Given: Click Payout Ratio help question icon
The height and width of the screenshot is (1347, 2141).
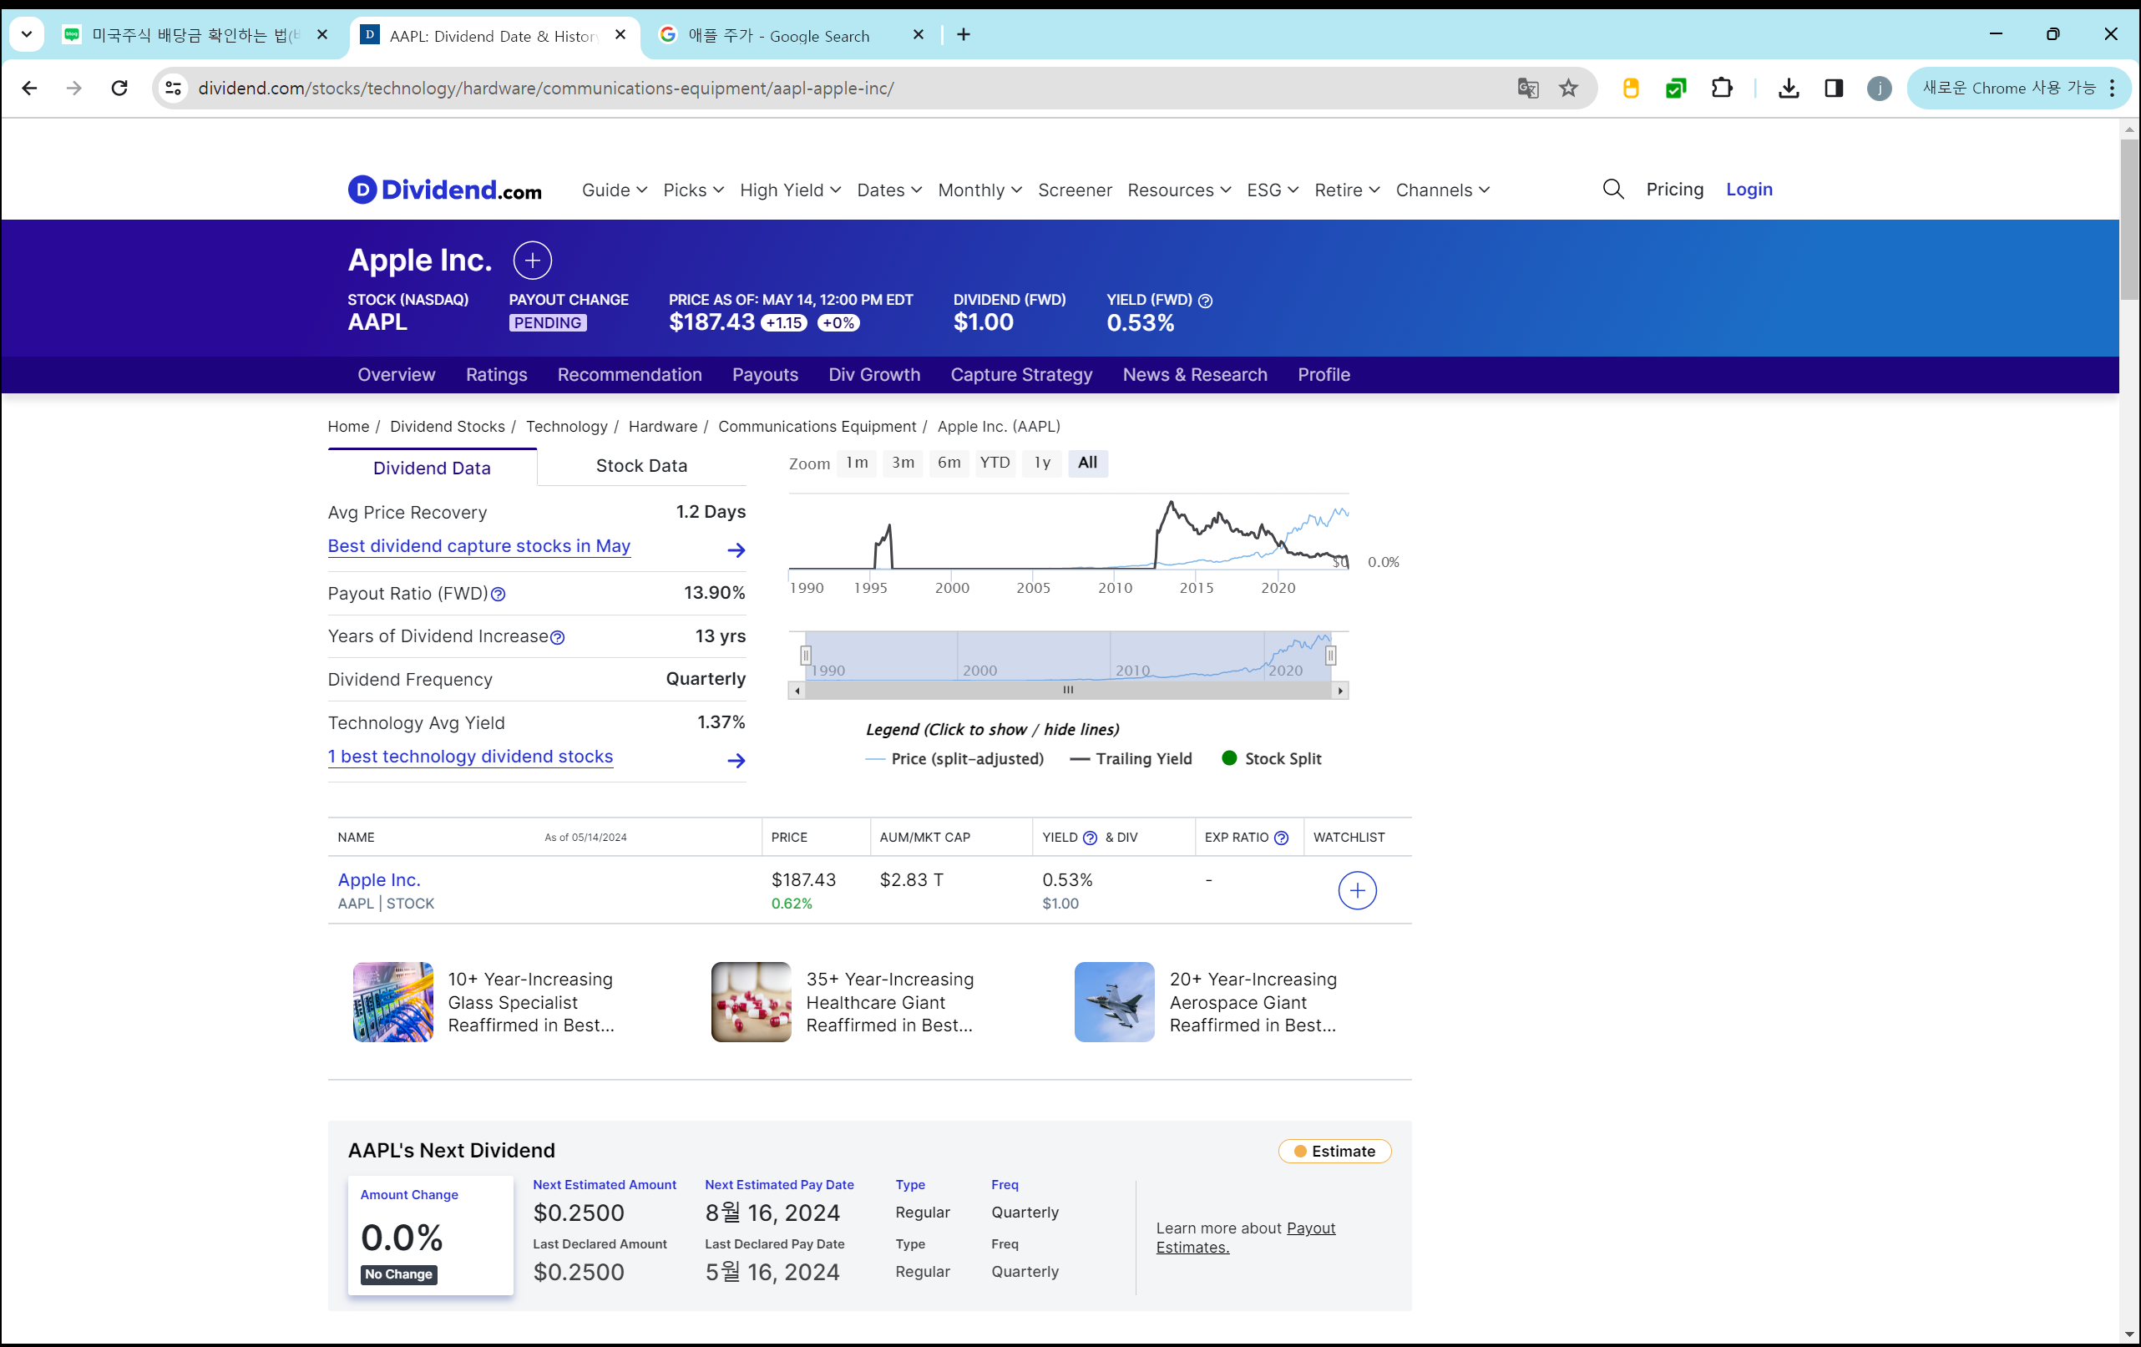Looking at the screenshot, I should pos(498,594).
